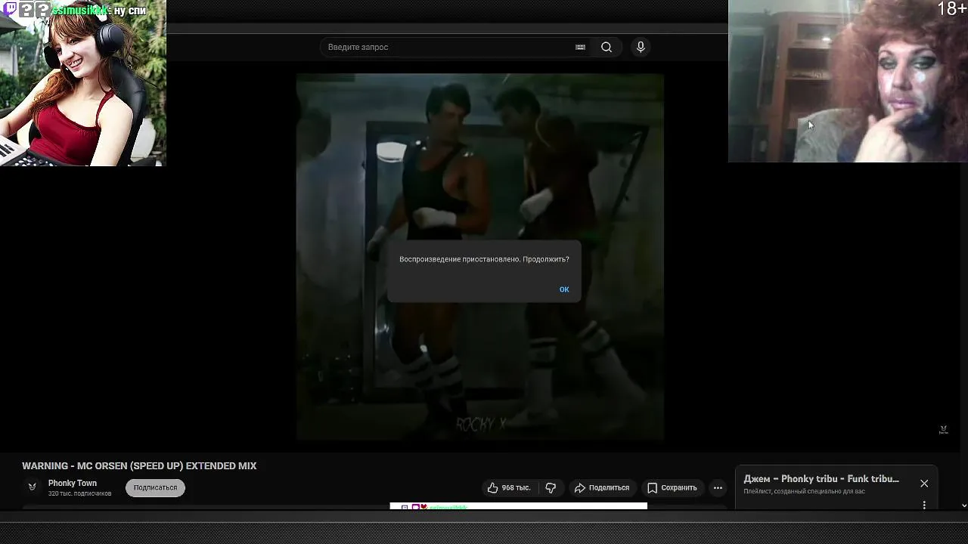Click the "Плейлист, созданный специально для вас" subtitle
This screenshot has width=968, height=544.
click(x=804, y=491)
